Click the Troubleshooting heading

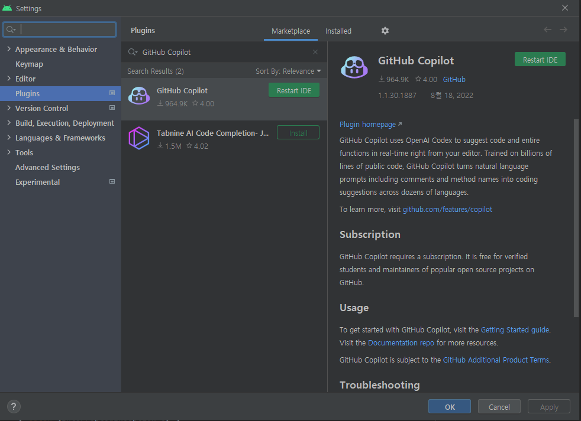[379, 385]
